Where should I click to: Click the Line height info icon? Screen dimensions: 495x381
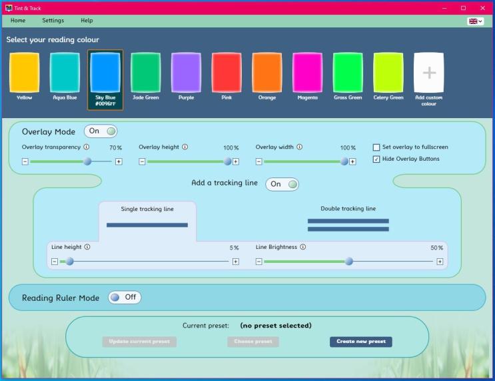[87, 247]
